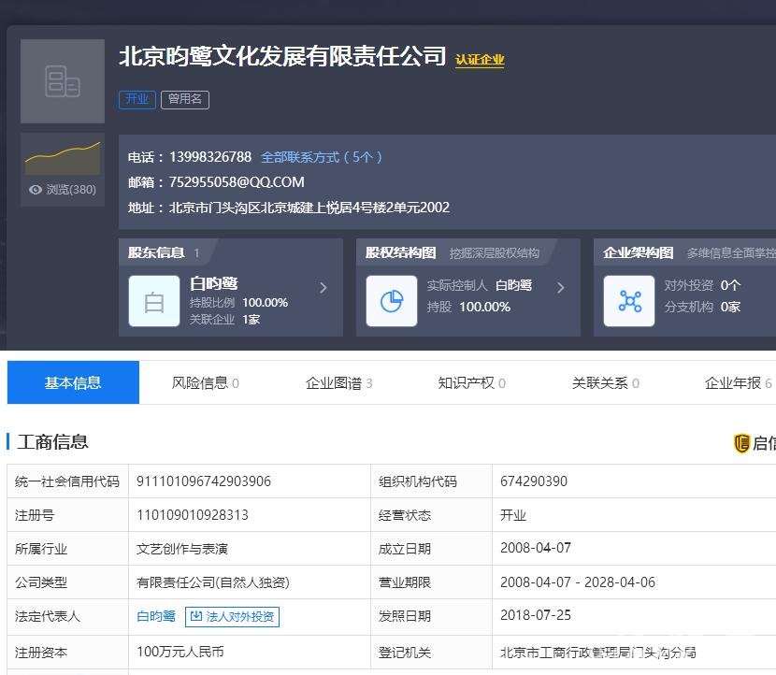
Task: Click the pie chart icon in 股权结构图
Action: click(x=392, y=301)
